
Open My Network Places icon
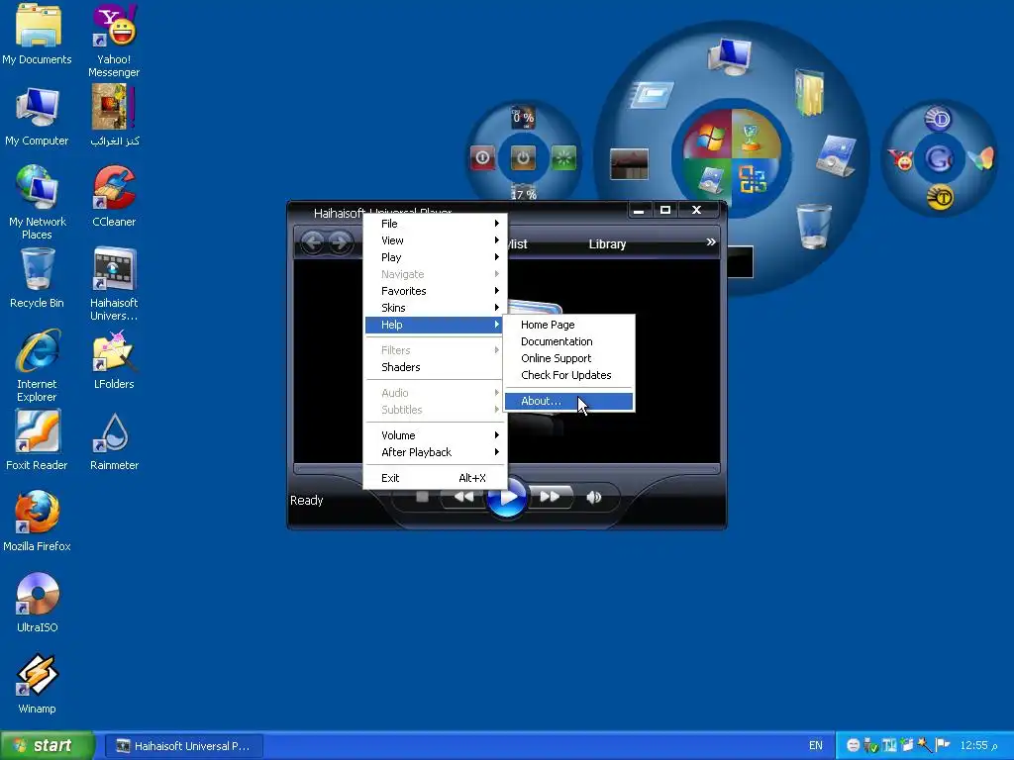pyautogui.click(x=37, y=202)
